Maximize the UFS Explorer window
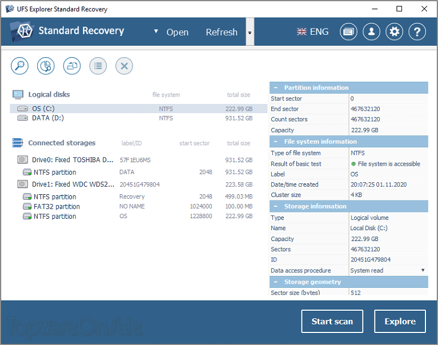438x345 pixels. (399, 9)
